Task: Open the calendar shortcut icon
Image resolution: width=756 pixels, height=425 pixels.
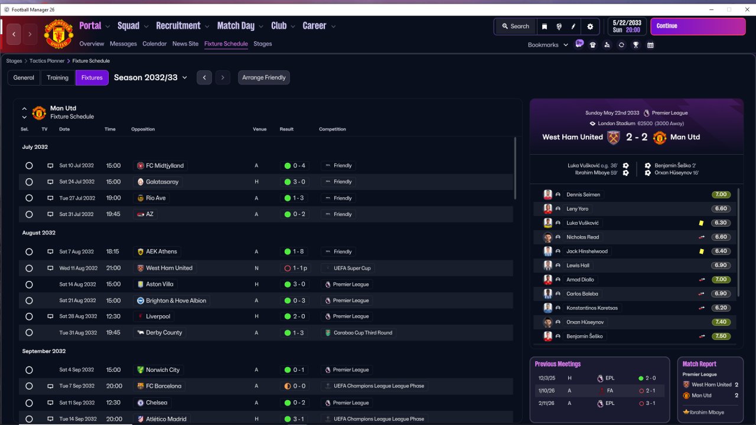Action: (x=650, y=45)
